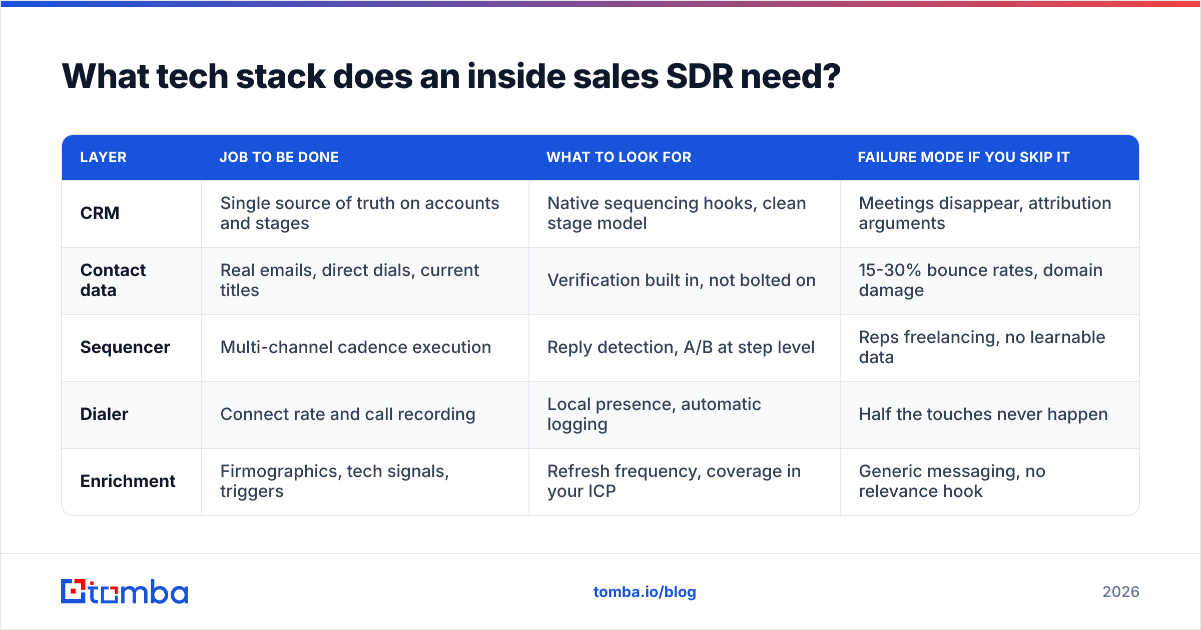Select the Contact data row label
1201x630 pixels.
coord(113,280)
